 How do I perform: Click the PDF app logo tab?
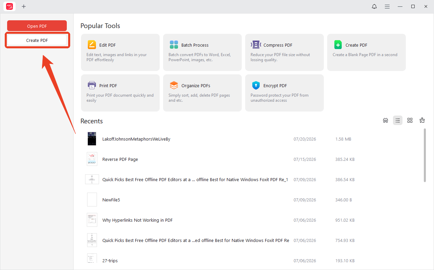[x=9, y=6]
